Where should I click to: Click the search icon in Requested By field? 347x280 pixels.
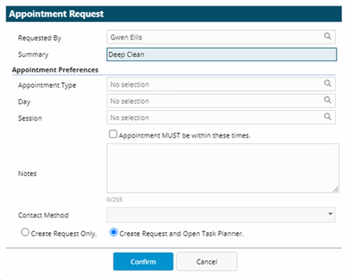click(x=328, y=36)
